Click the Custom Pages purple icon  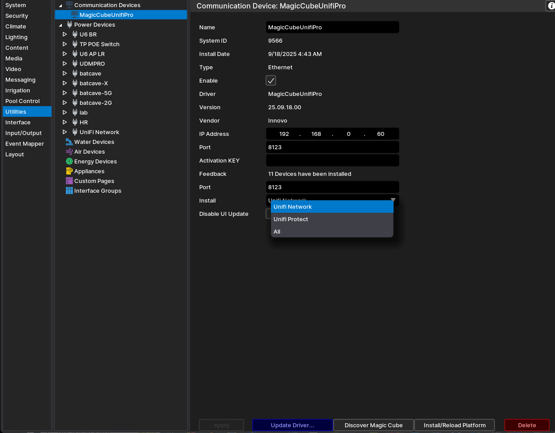(x=69, y=181)
